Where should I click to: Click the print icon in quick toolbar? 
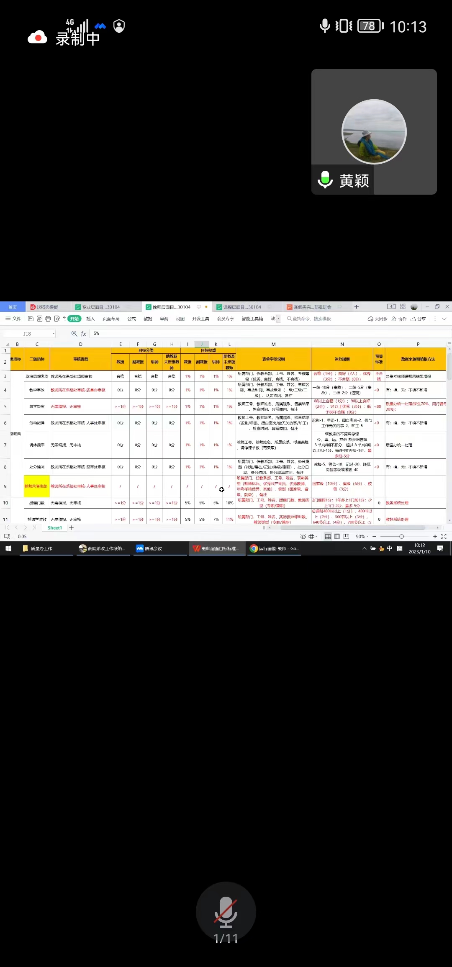pyautogui.click(x=48, y=319)
